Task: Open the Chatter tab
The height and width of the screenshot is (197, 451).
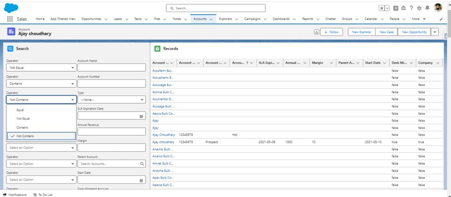Action: pos(330,19)
